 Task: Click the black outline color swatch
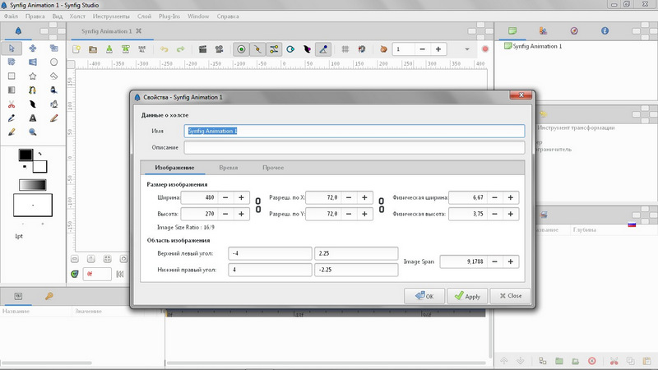click(x=25, y=155)
